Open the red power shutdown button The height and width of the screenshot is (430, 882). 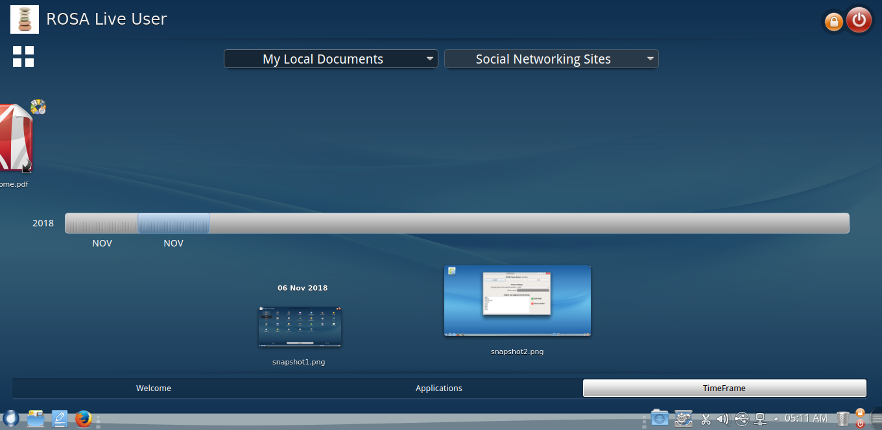[859, 19]
